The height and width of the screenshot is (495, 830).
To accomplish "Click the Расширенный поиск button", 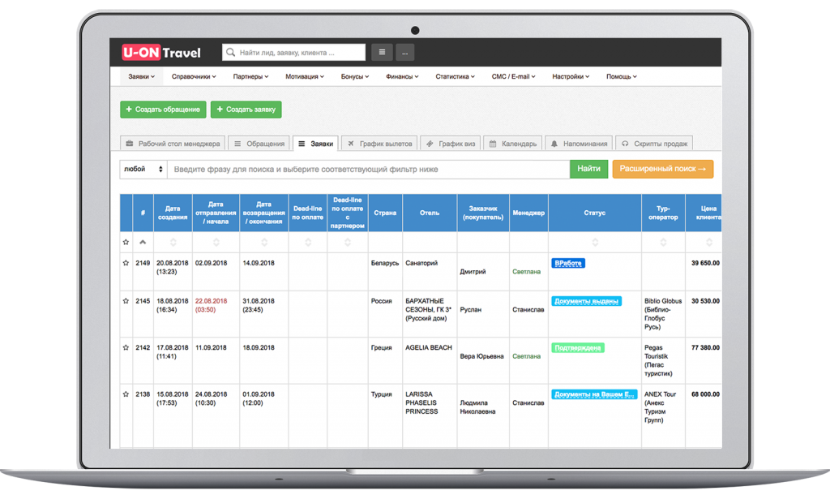I will click(663, 169).
